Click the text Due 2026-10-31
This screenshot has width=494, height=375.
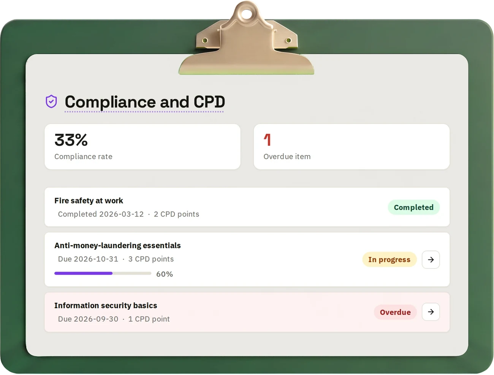pyautogui.click(x=88, y=259)
